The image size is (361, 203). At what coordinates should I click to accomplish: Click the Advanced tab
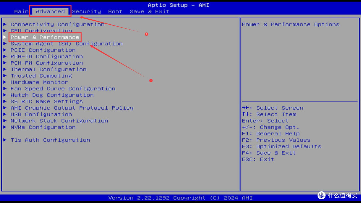pyautogui.click(x=50, y=11)
